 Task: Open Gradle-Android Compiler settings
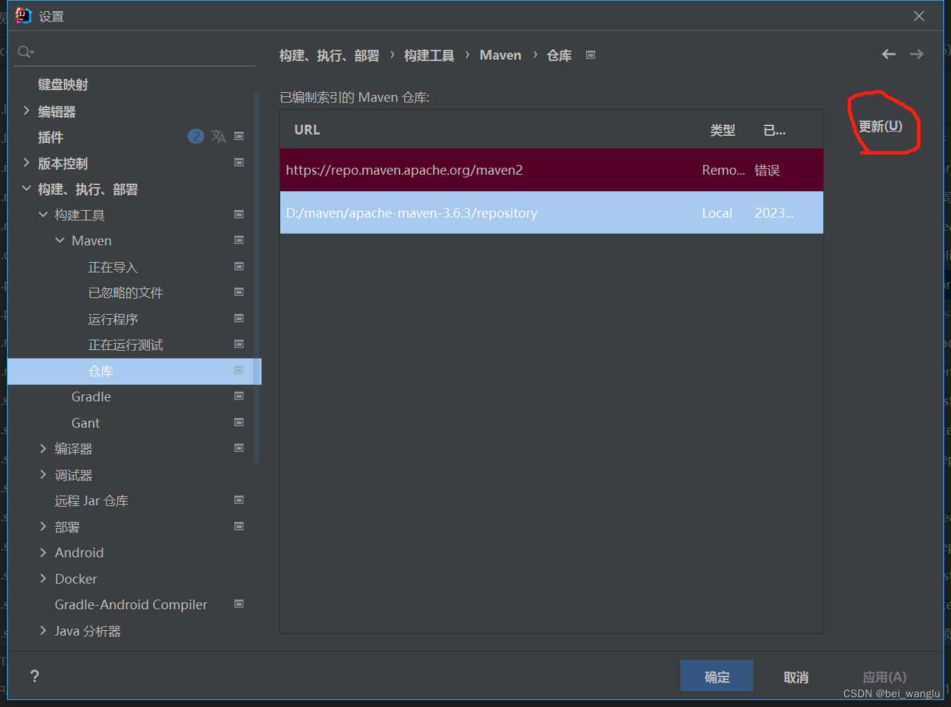pyautogui.click(x=131, y=604)
